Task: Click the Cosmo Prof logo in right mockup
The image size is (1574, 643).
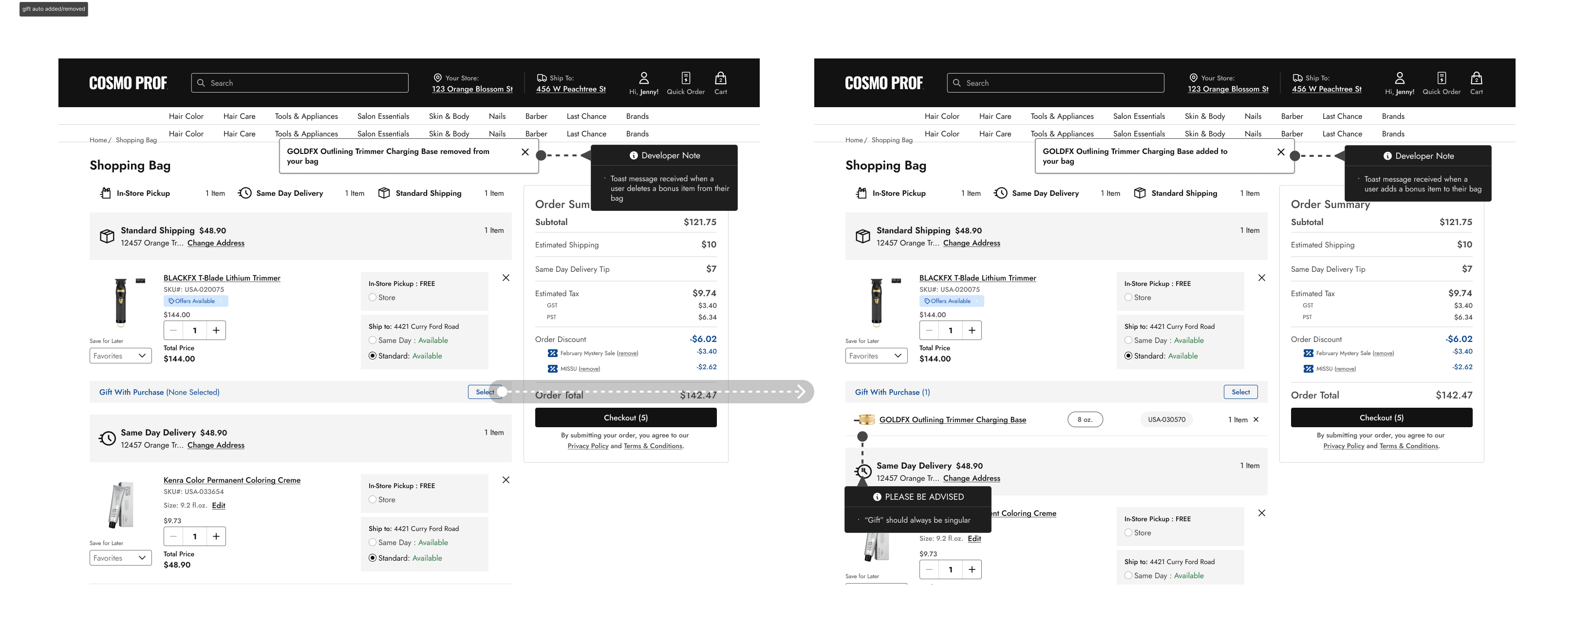Action: [x=883, y=83]
